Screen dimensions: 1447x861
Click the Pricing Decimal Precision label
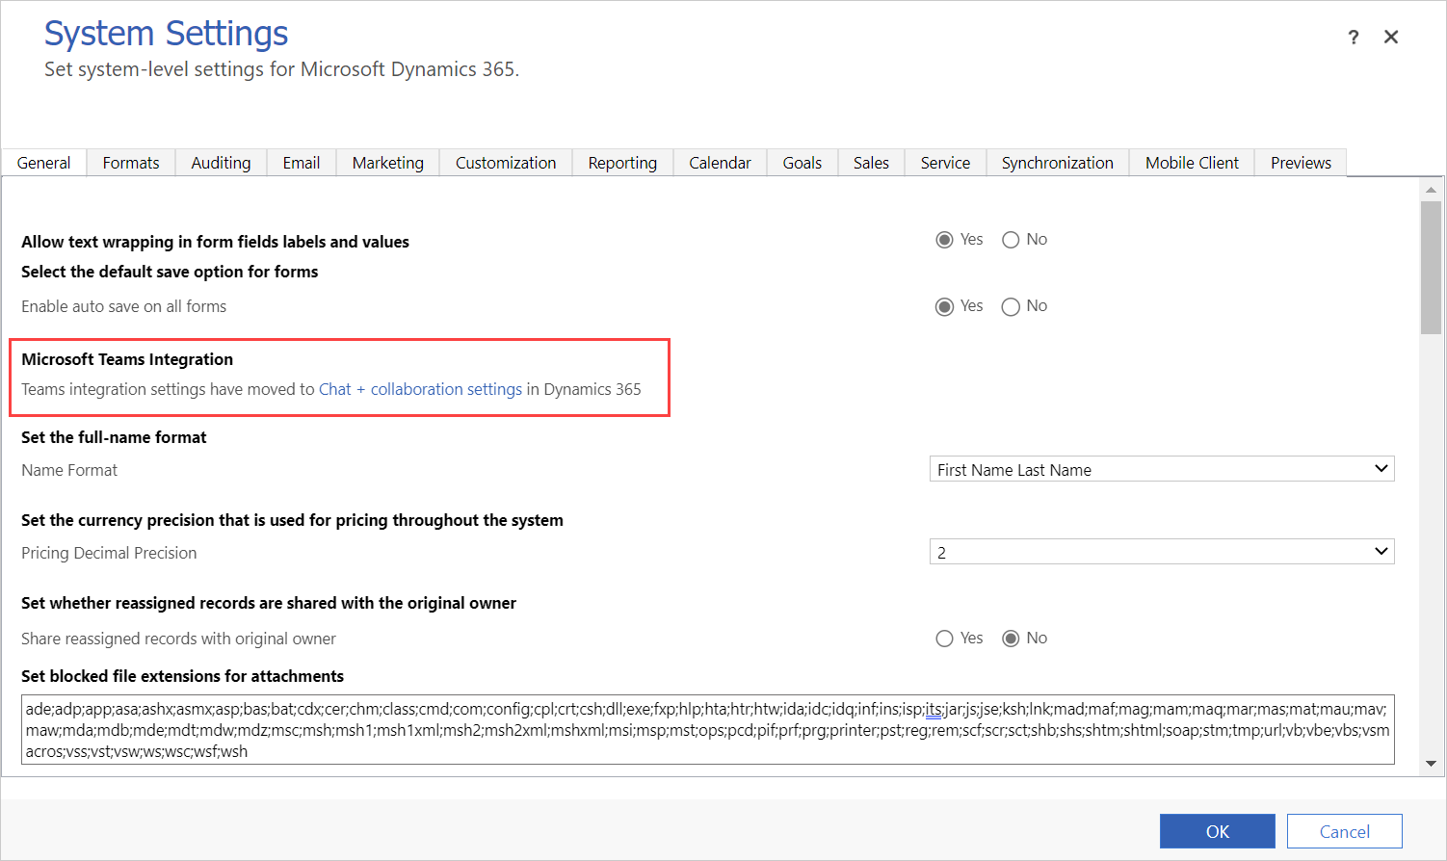109,553
